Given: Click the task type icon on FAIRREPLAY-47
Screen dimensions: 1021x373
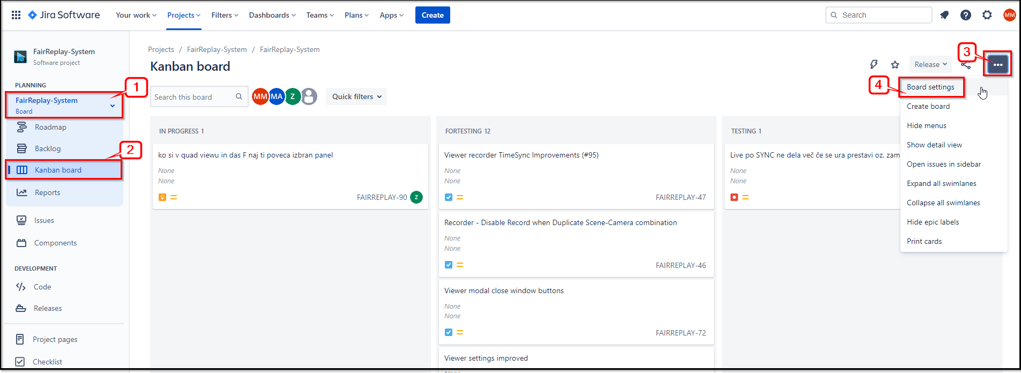Looking at the screenshot, I should click(x=449, y=197).
